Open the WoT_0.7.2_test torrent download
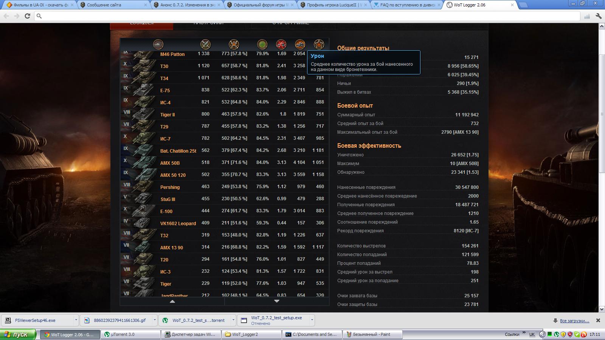This screenshot has width=605, height=340. click(194, 320)
